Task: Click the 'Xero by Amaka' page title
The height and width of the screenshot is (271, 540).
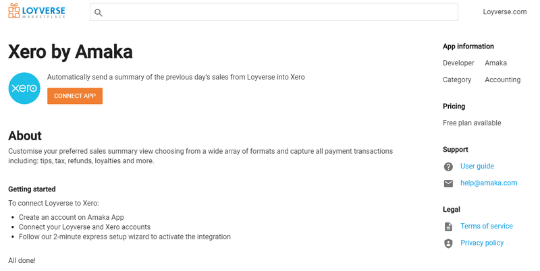Action: point(70,52)
